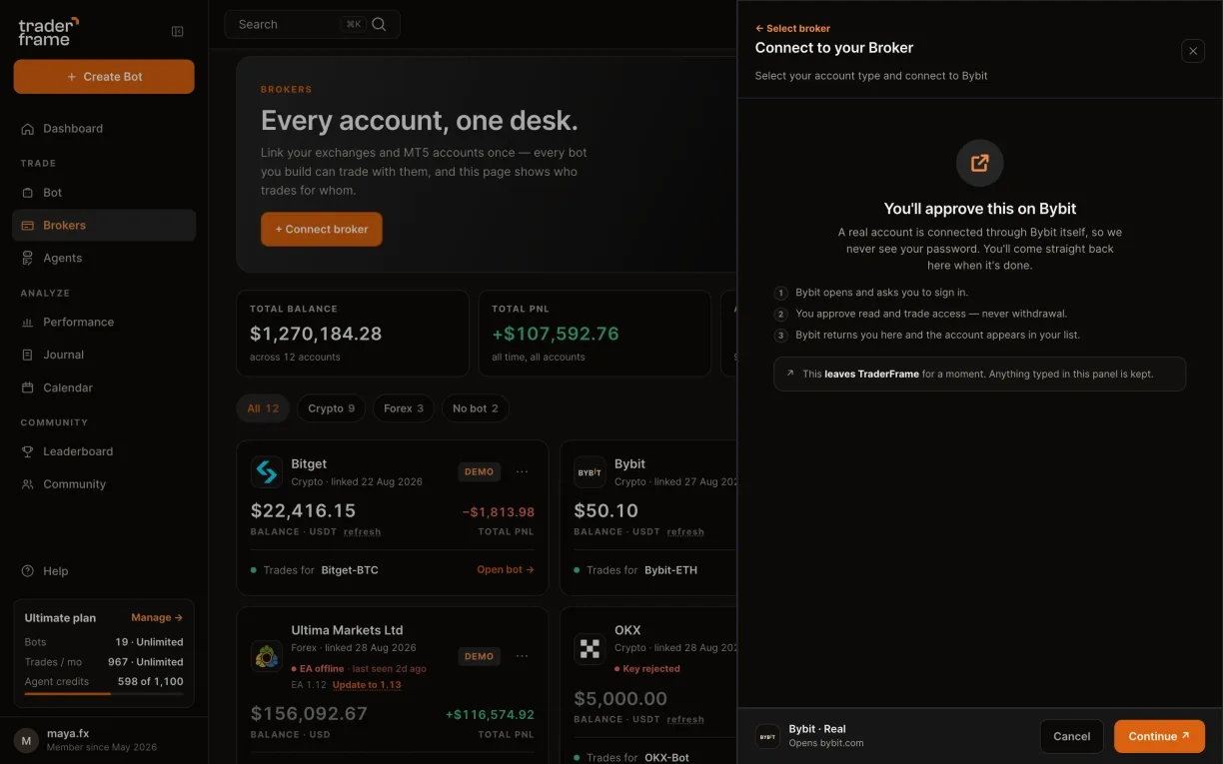Viewport: 1223px width, 764px height.
Task: Open Journal in the sidebar
Action: [104, 355]
